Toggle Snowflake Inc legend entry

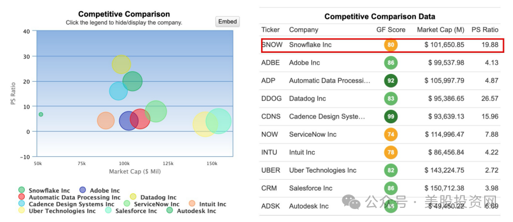tap(44, 190)
